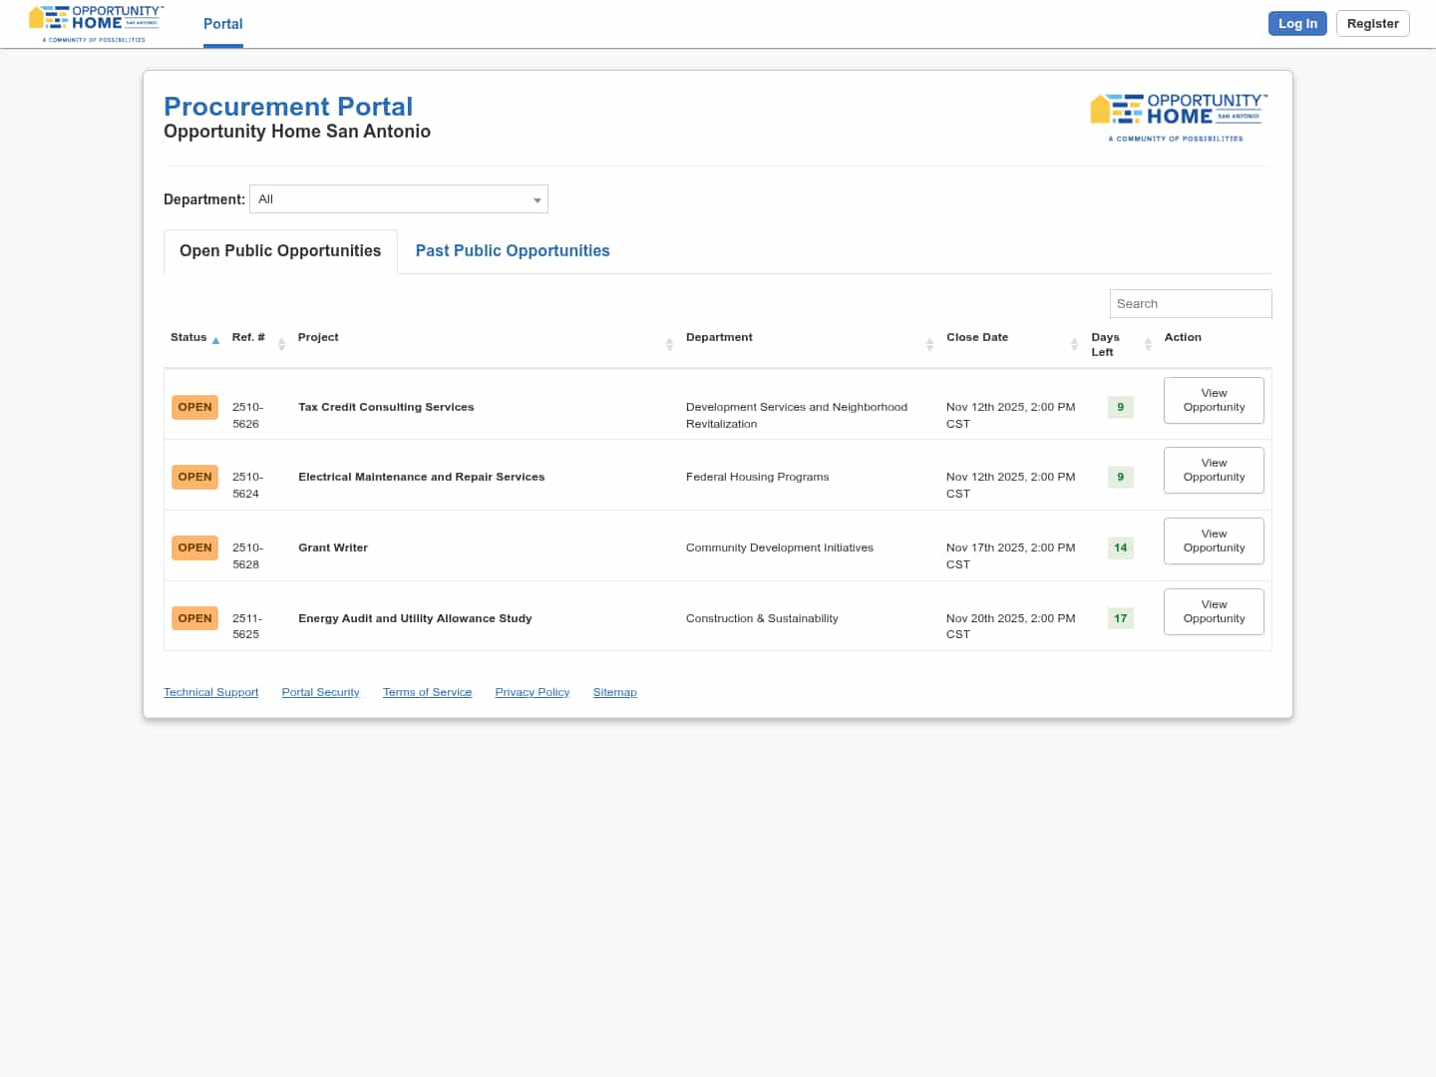Click the Log In button

(1296, 24)
